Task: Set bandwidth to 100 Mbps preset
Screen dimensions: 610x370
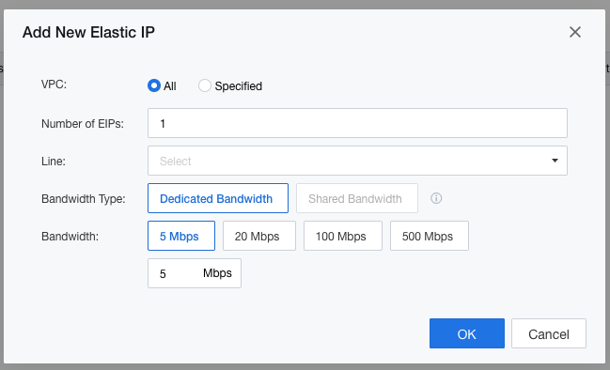Action: (343, 236)
